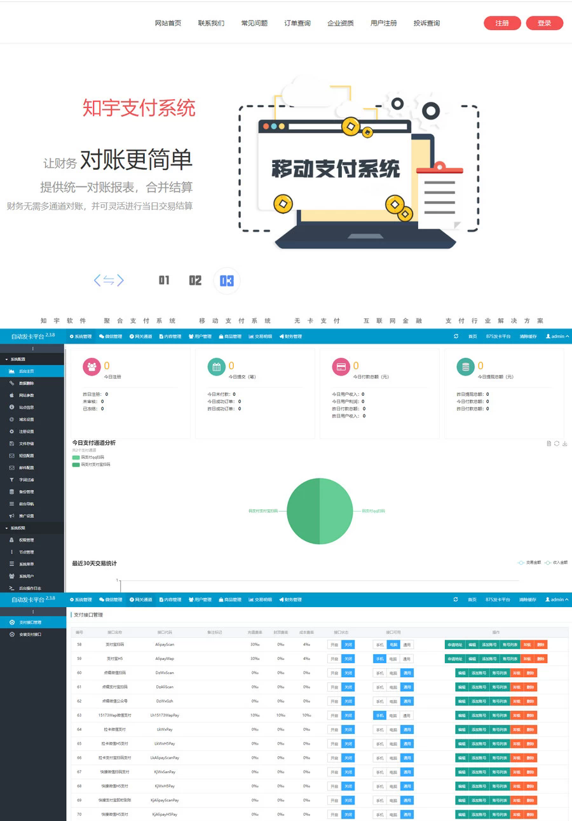
Task: Click the 推广设置 megaphone icon
Action: 11,515
